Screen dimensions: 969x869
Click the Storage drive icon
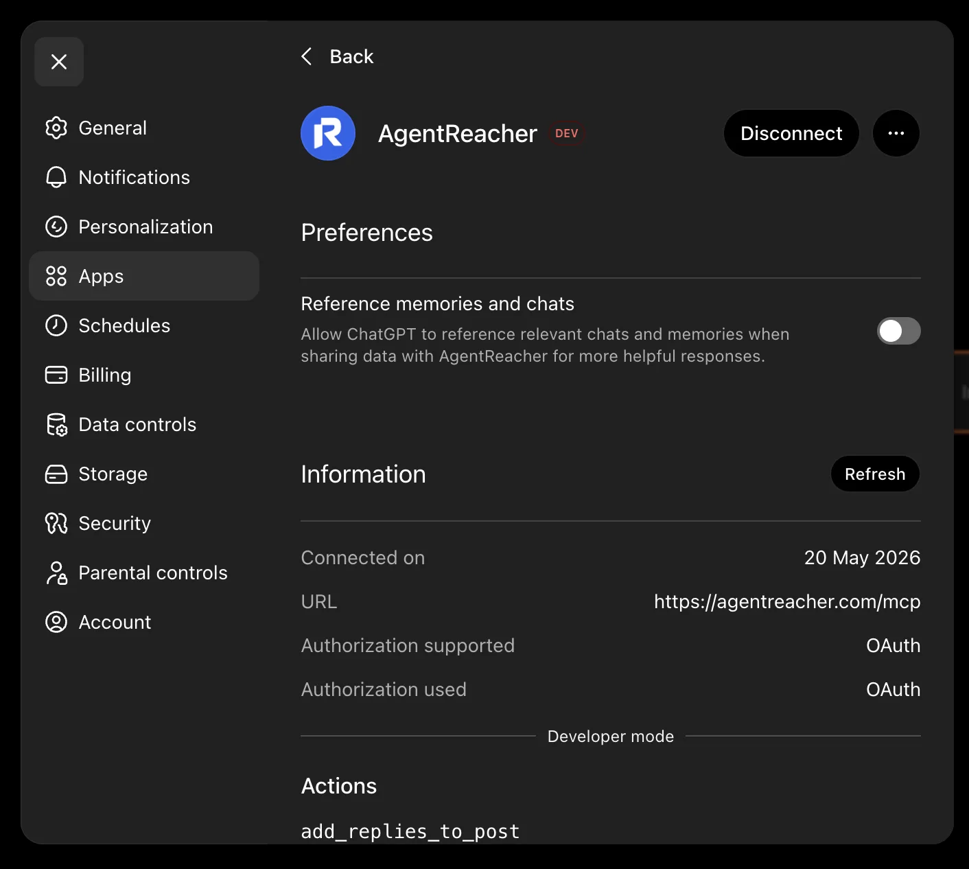[x=56, y=474]
